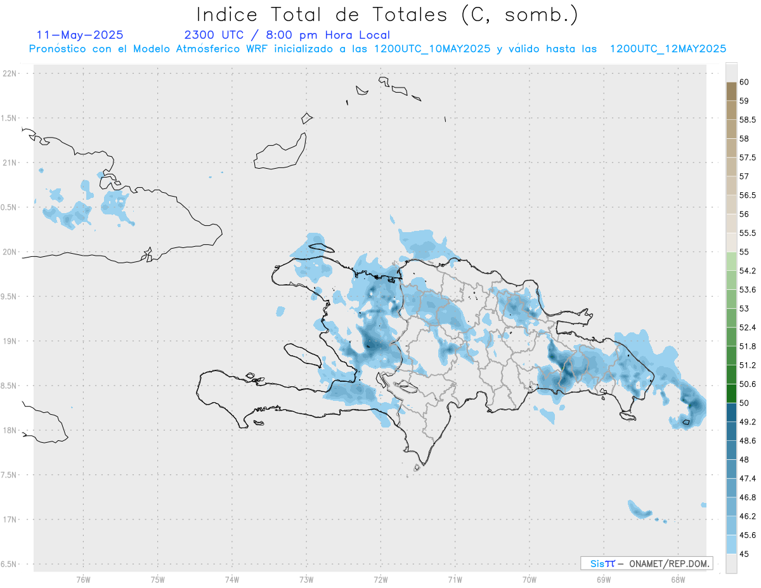Screen dimensions: 761x588
Task: Click the '76W' longitude axis label
Action: click(83, 579)
